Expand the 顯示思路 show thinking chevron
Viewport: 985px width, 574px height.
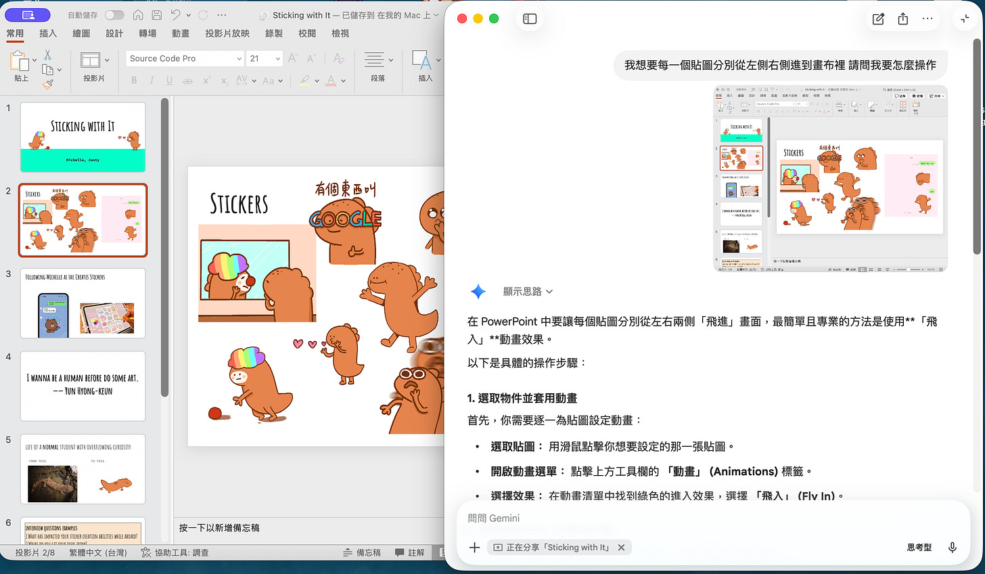[549, 292]
